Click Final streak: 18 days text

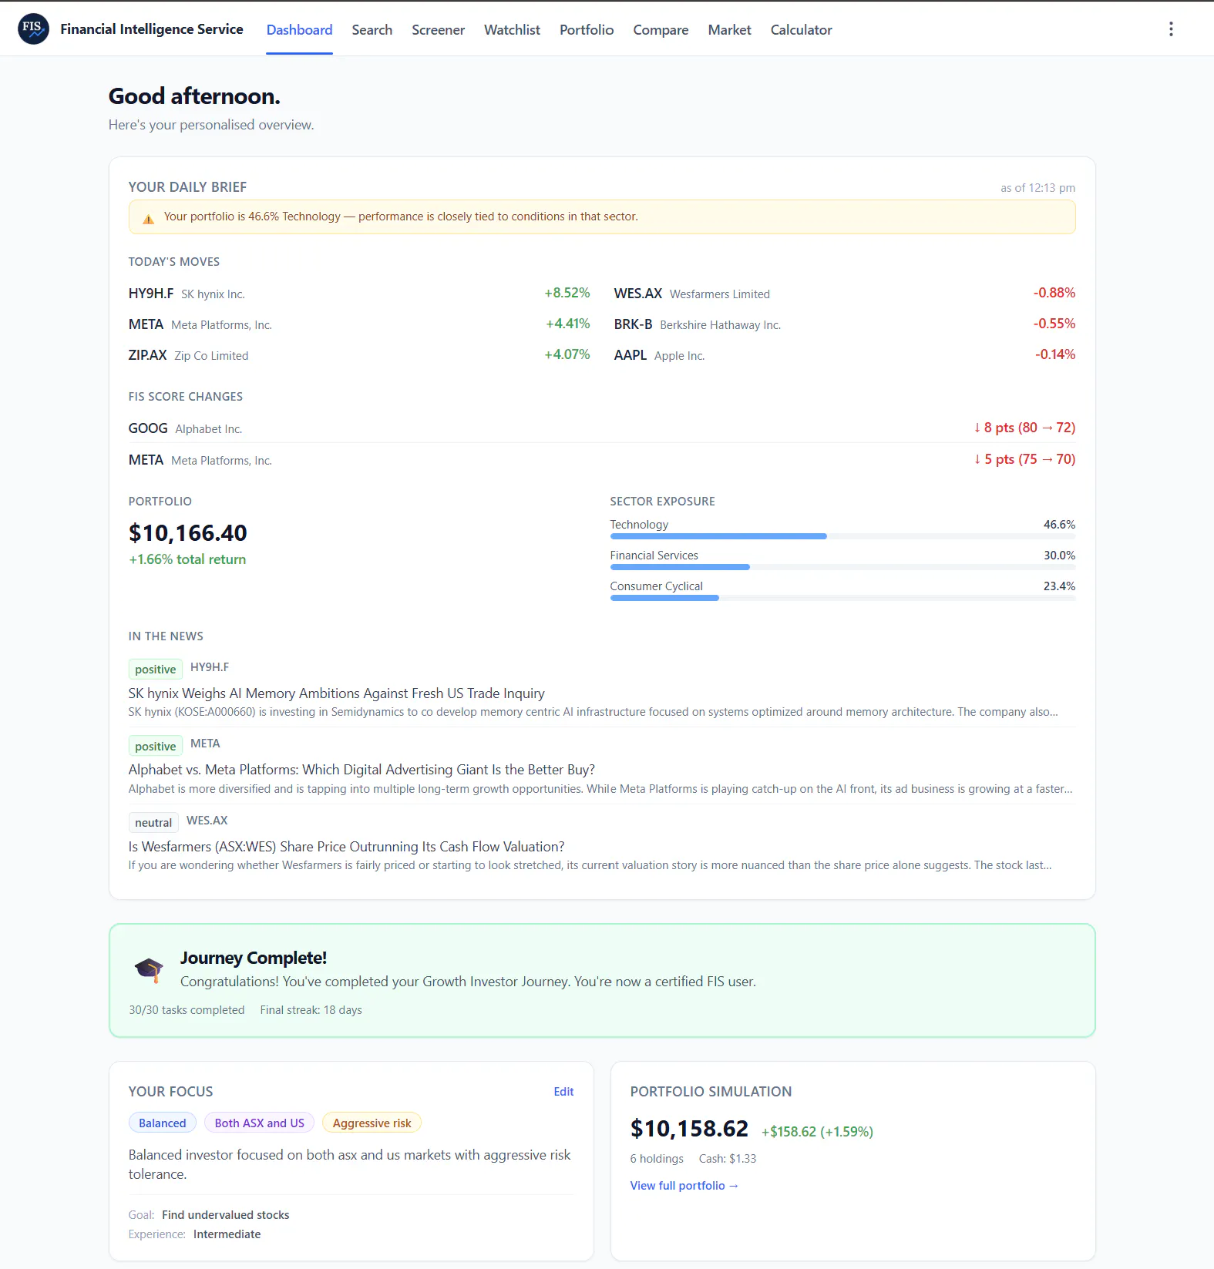[x=311, y=1010]
